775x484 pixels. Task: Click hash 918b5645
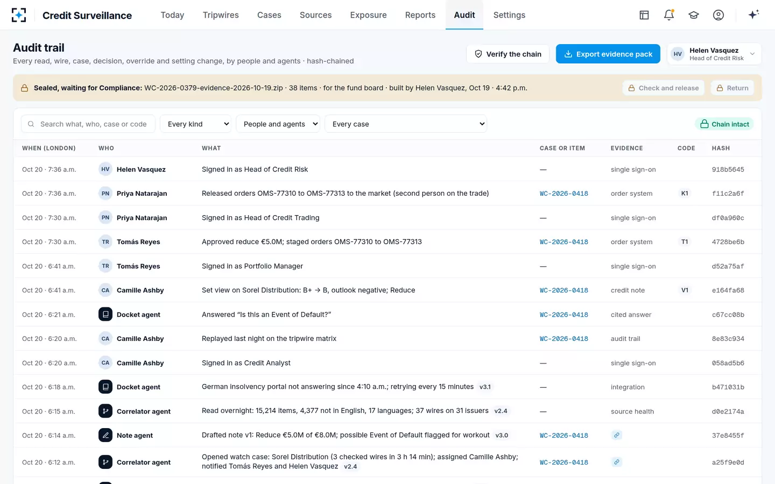pyautogui.click(x=728, y=169)
